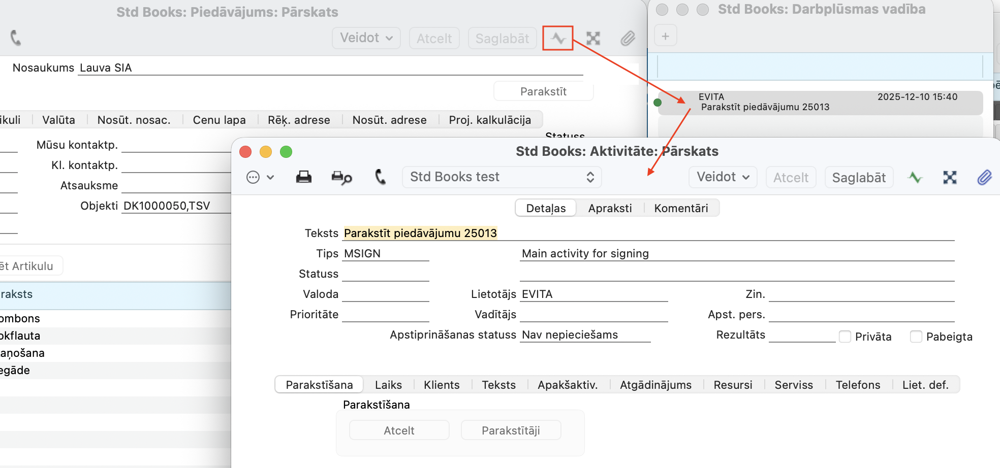Select the Klients tab
Screen dimensions: 1000x468
[x=441, y=385]
